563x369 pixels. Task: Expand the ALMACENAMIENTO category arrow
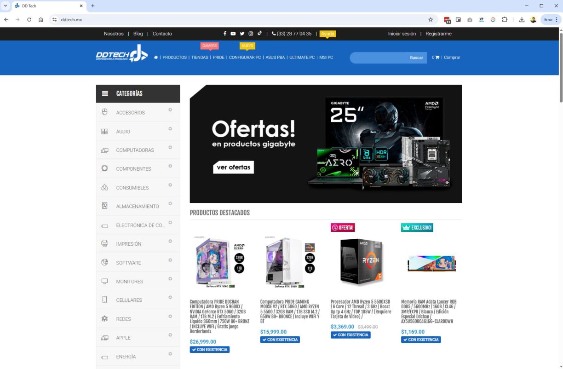170,204
